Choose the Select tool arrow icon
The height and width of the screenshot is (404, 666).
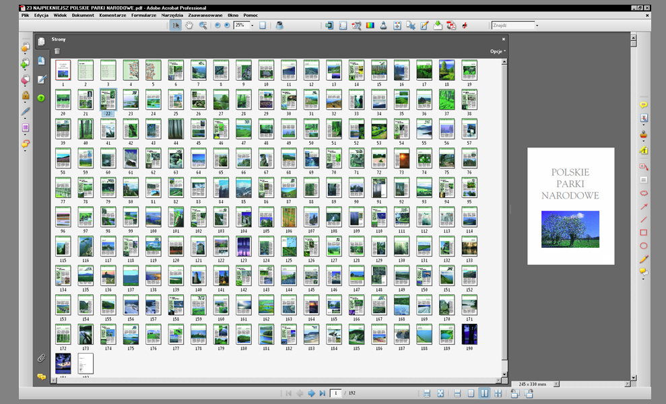[175, 26]
